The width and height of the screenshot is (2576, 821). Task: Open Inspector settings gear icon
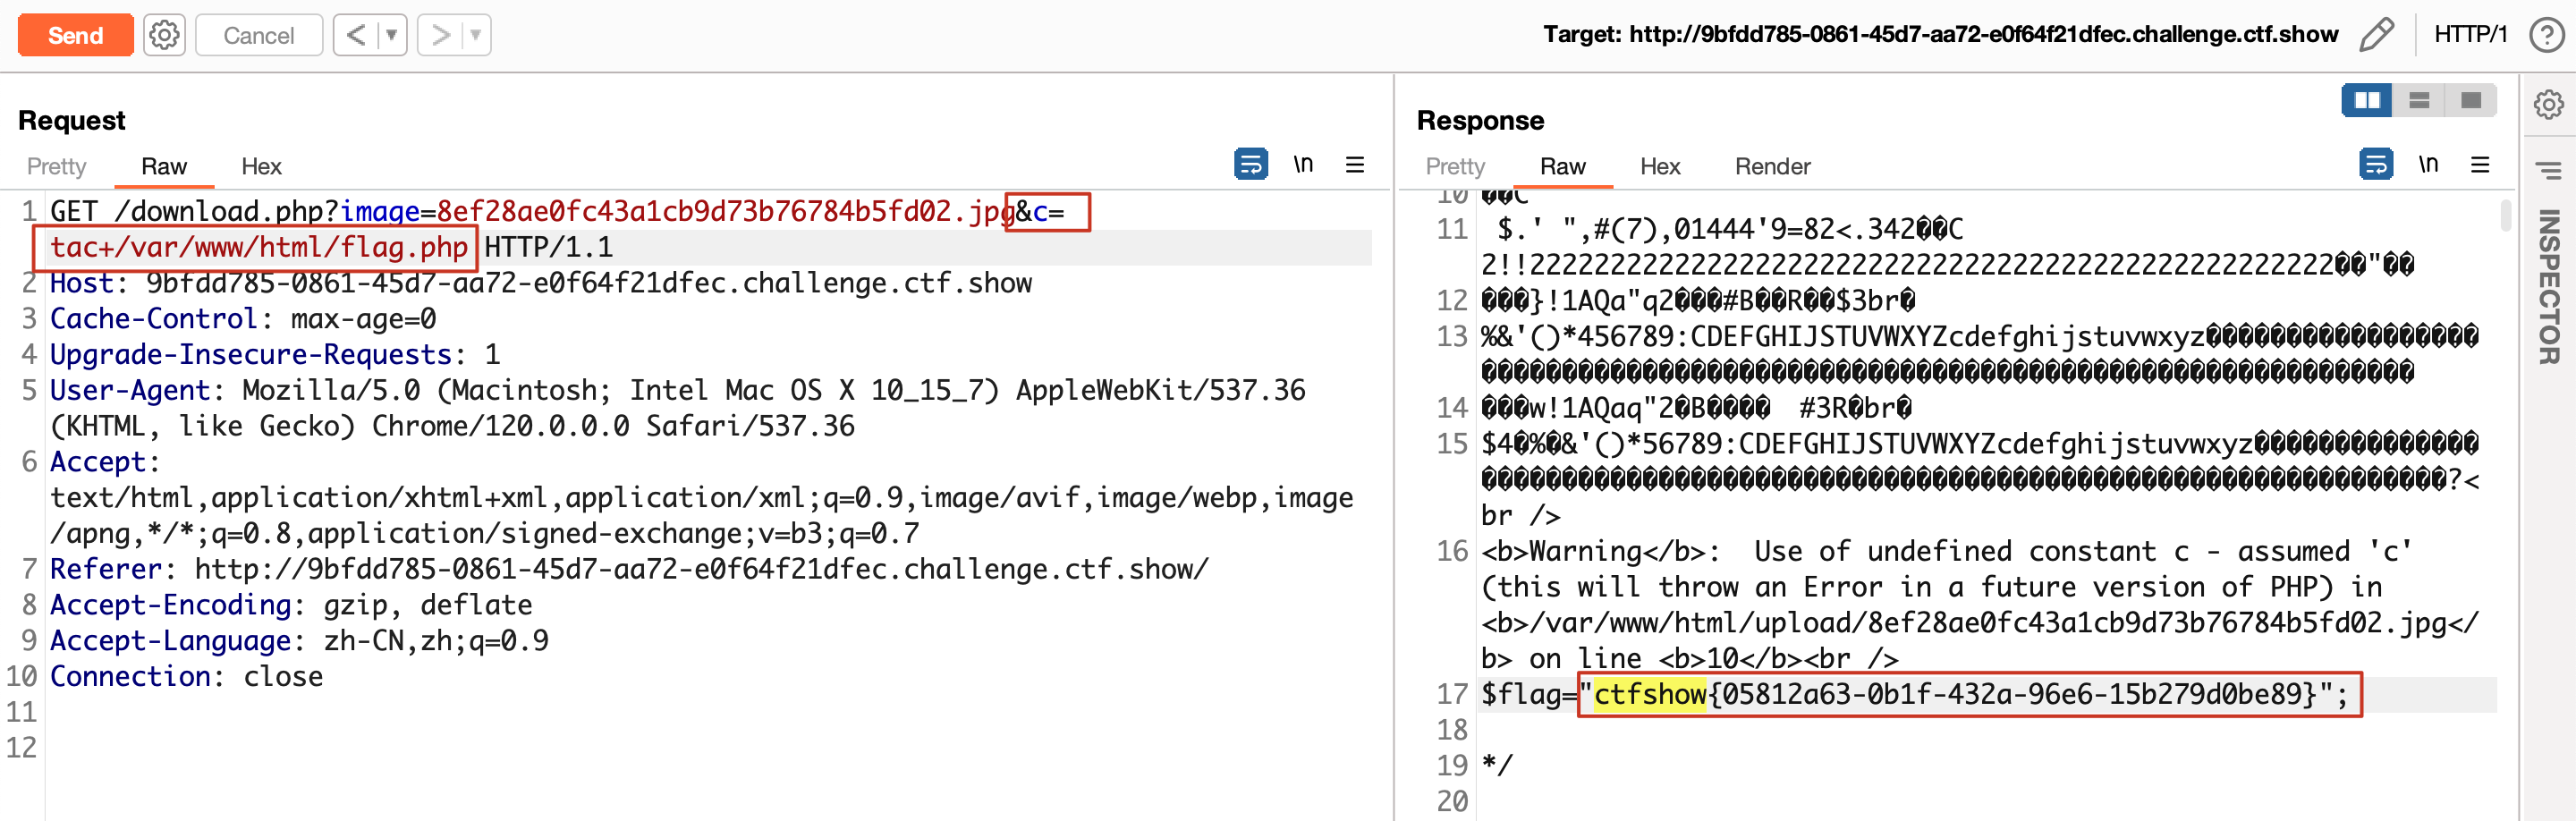coord(2548,104)
